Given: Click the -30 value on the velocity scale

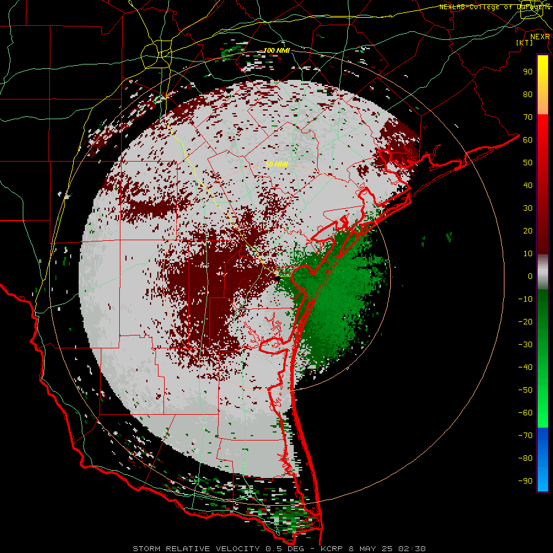Looking at the screenshot, I should point(525,345).
